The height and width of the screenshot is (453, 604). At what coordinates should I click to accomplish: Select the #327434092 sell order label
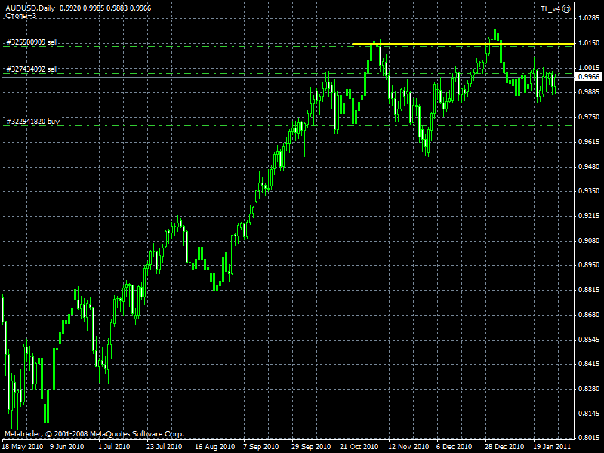coord(32,69)
